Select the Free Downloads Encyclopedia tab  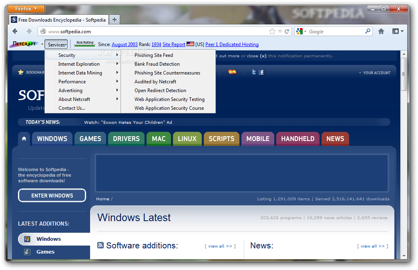[59, 20]
